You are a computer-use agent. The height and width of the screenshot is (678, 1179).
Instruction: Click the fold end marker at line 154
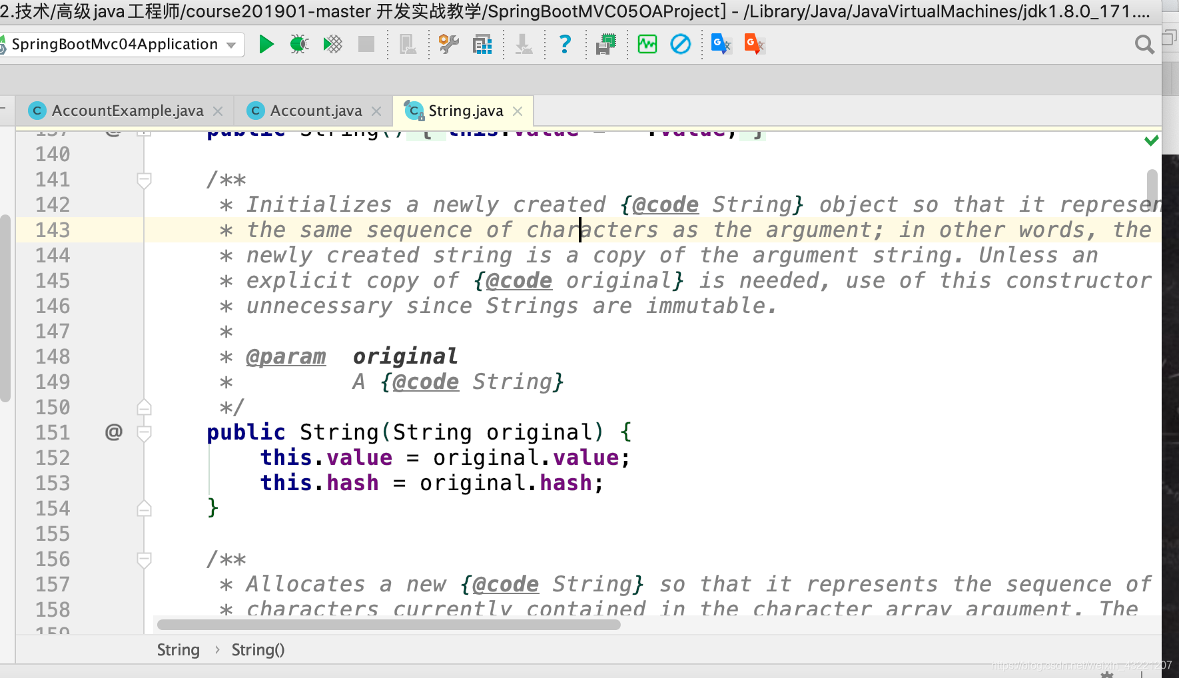point(144,508)
